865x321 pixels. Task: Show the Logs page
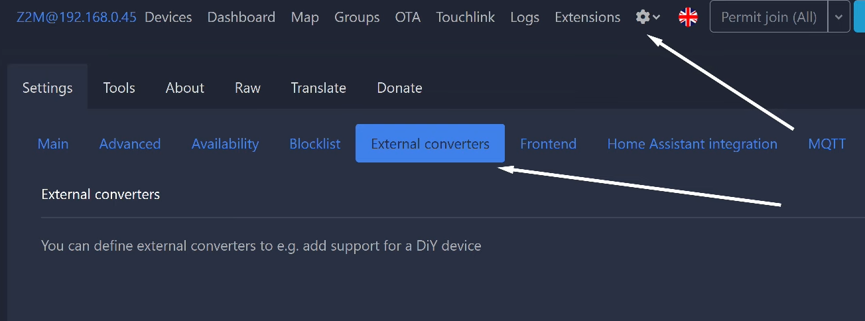tap(525, 17)
